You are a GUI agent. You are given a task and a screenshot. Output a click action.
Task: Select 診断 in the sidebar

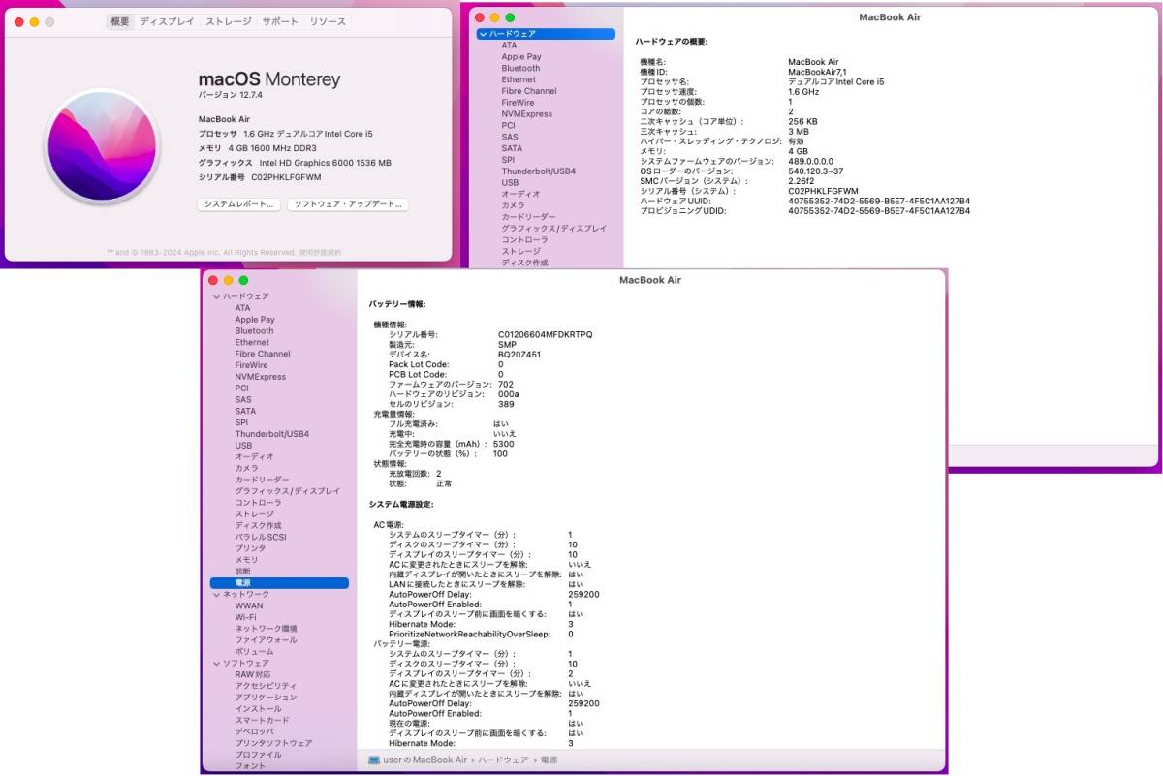click(242, 572)
